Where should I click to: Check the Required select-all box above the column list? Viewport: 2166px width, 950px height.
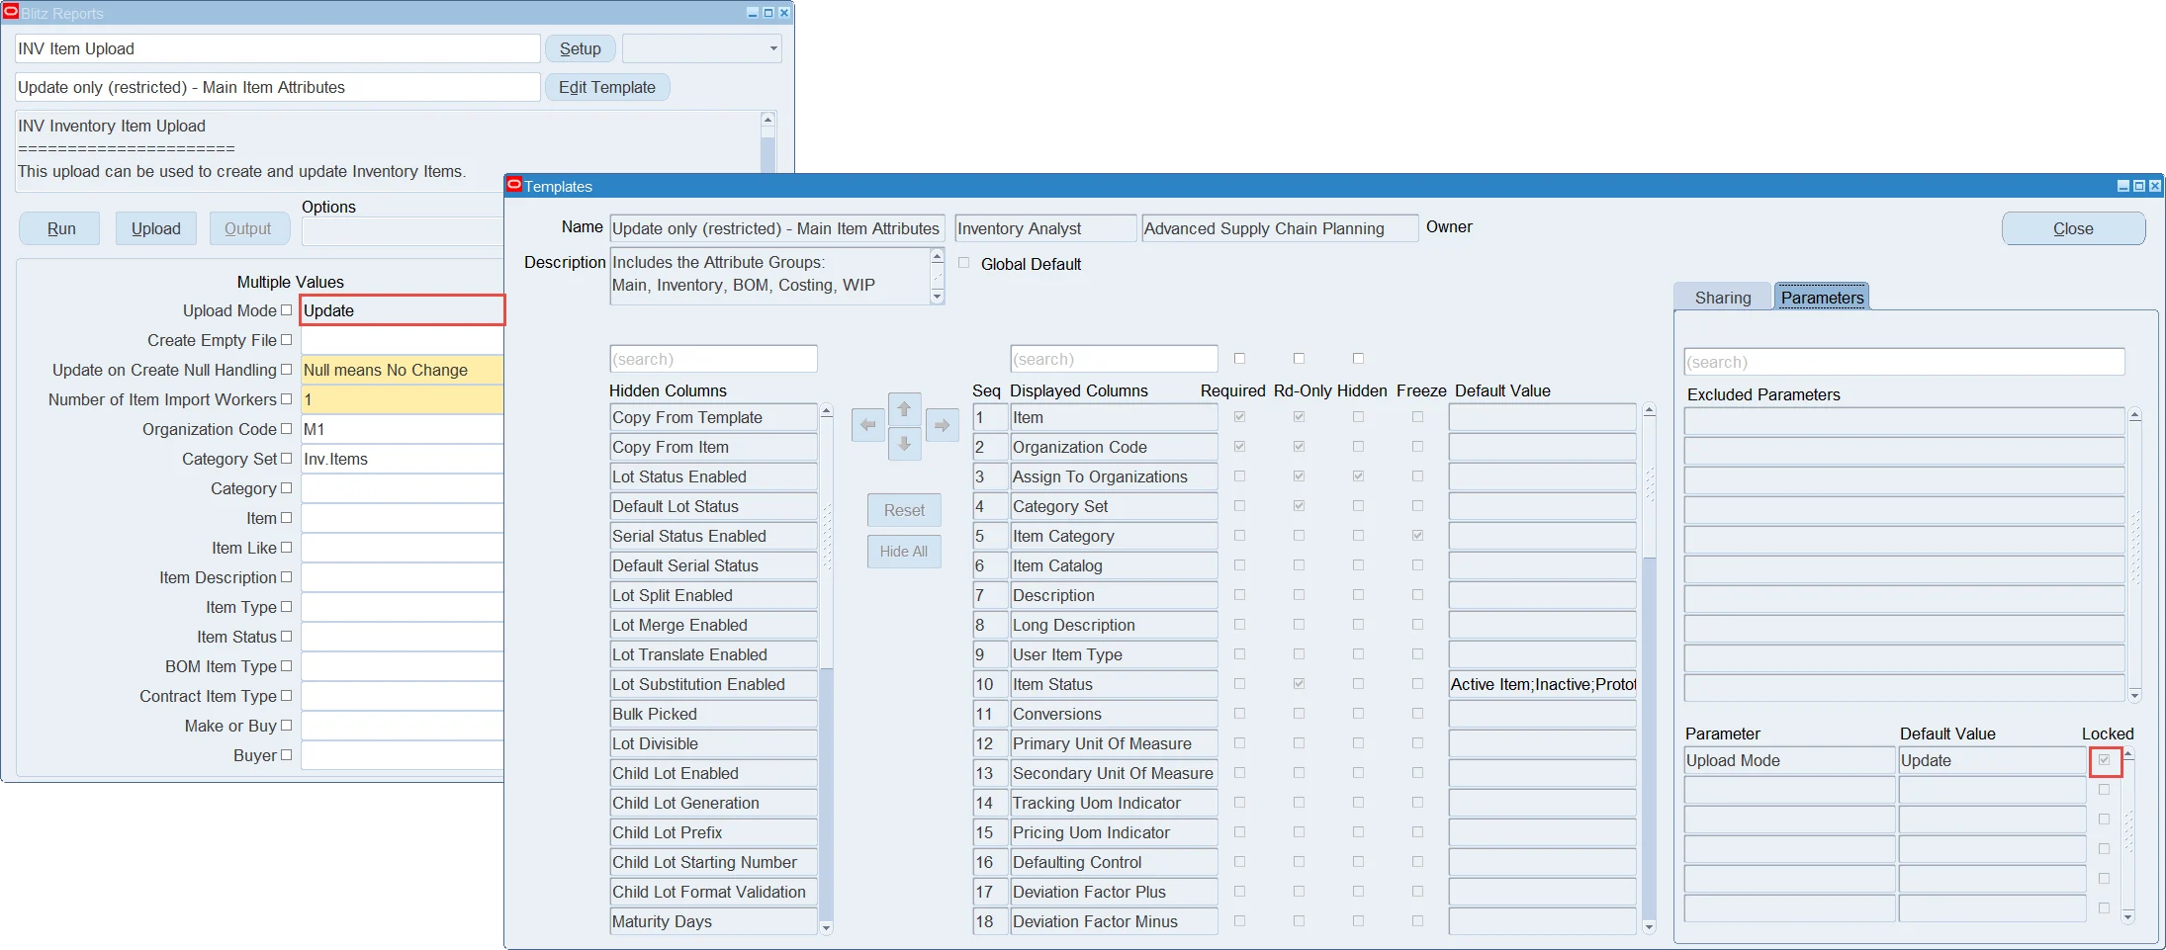click(1239, 359)
